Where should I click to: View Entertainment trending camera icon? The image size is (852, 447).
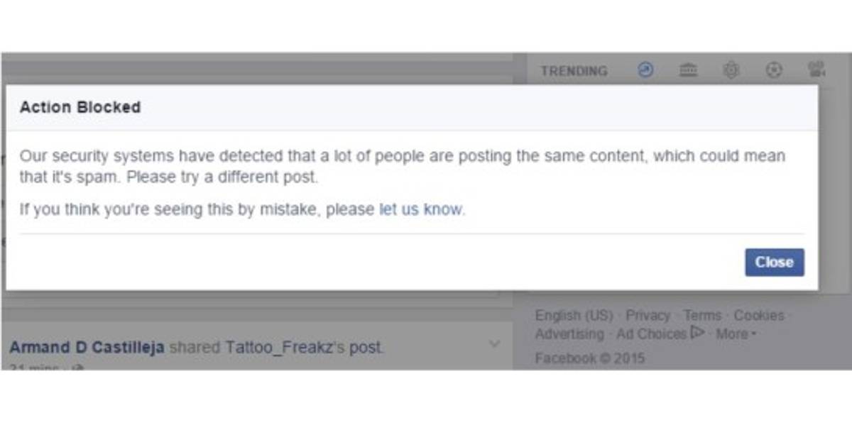pyautogui.click(x=816, y=70)
